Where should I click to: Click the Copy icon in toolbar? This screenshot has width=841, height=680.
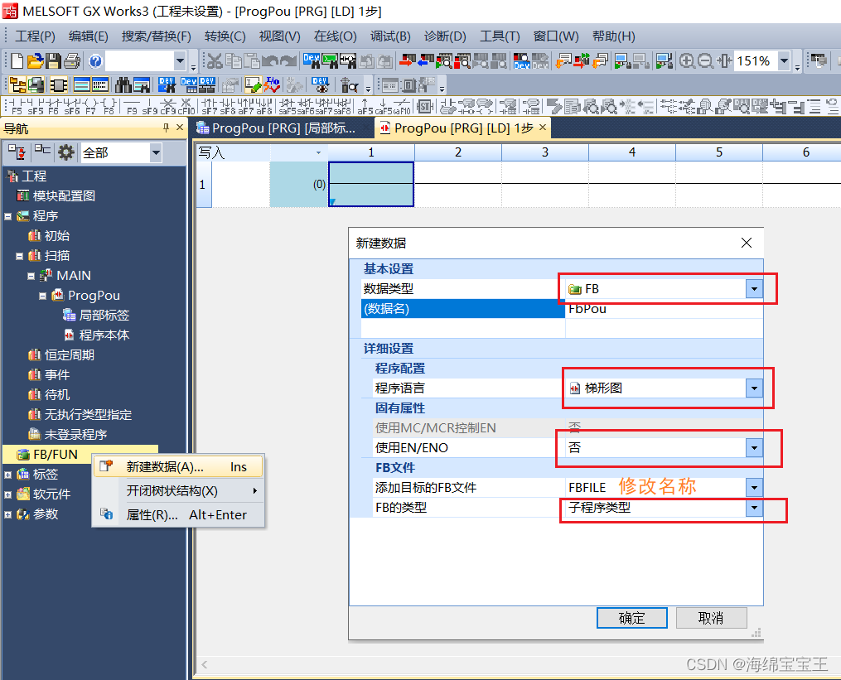[x=234, y=60]
